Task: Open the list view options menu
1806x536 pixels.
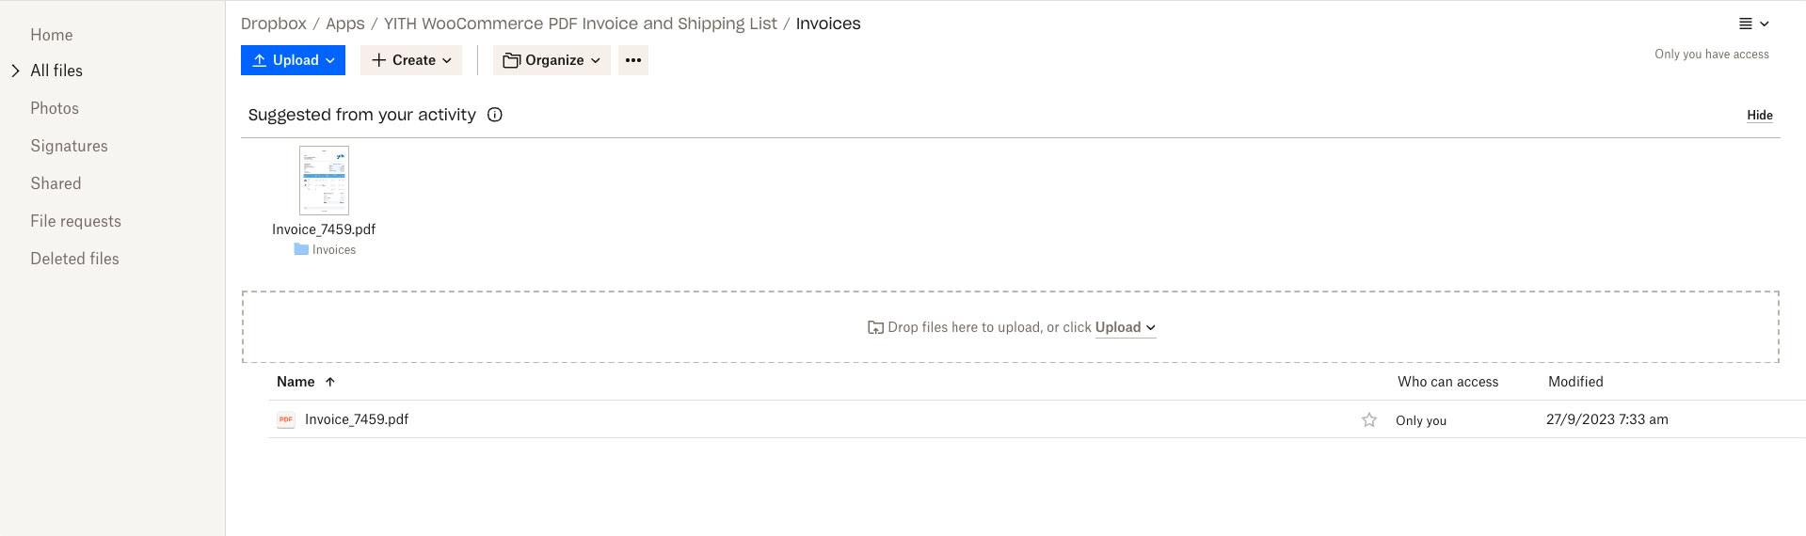Action: point(1754,24)
